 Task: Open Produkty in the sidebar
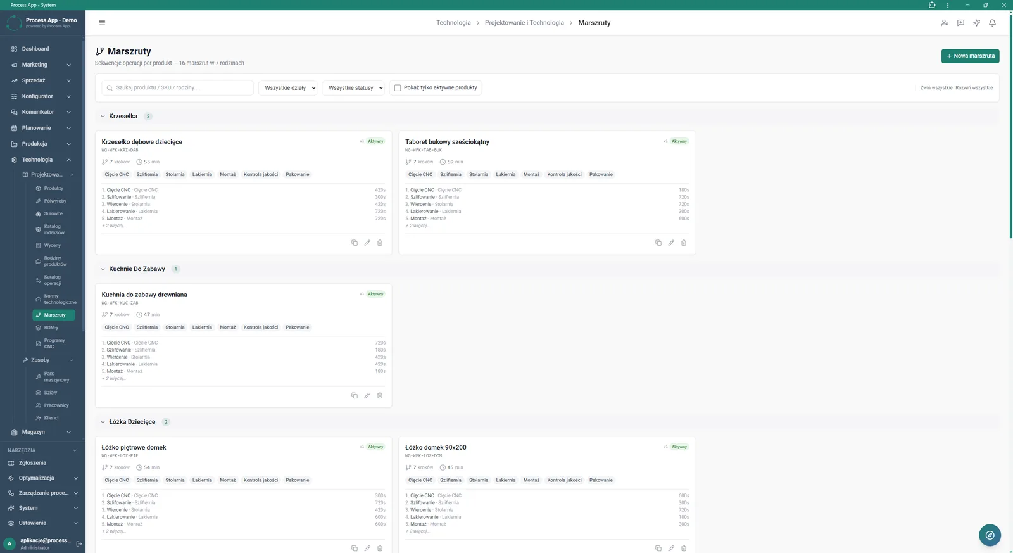click(54, 188)
